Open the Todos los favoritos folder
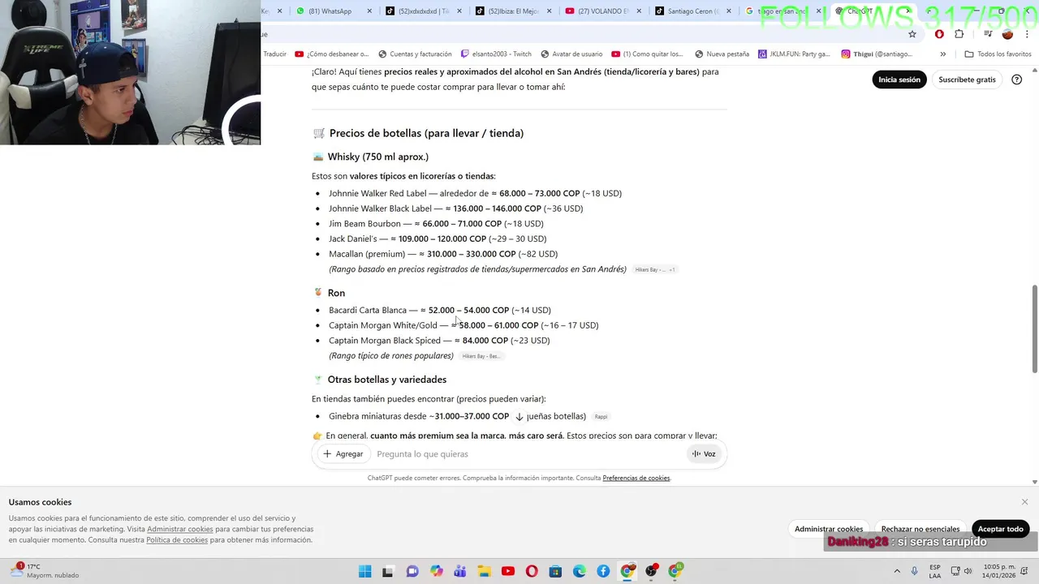Viewport: 1039px width, 584px height. (998, 54)
